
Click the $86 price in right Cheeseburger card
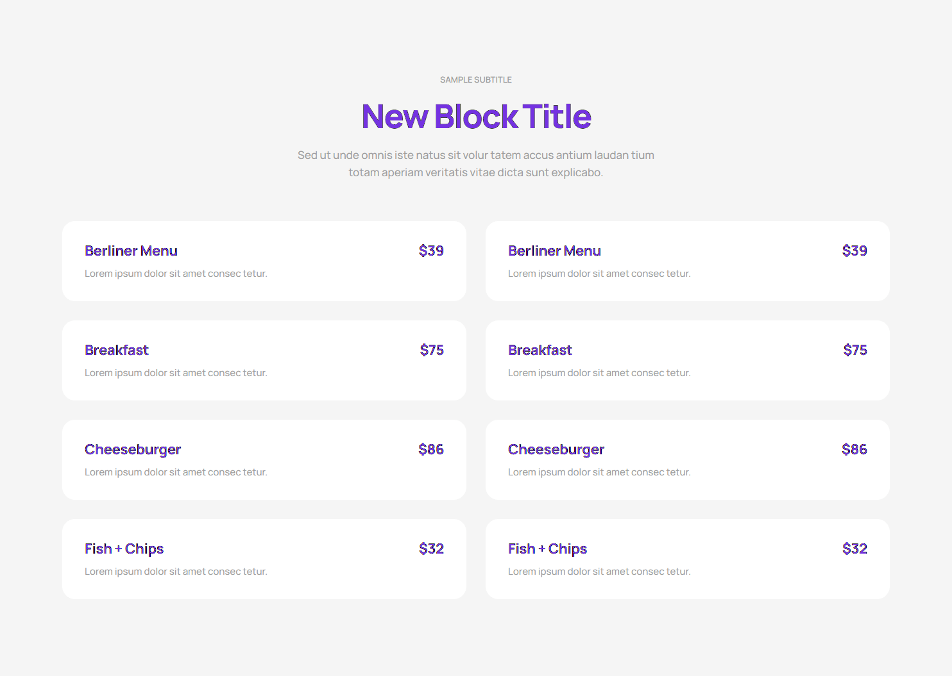(854, 450)
